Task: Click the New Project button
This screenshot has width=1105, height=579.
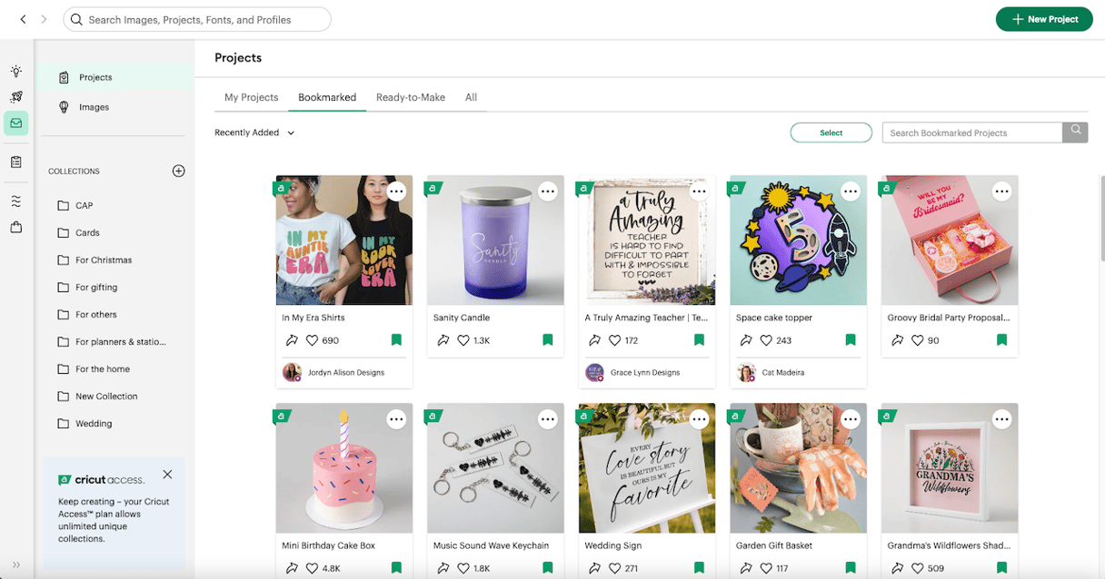Action: point(1043,19)
